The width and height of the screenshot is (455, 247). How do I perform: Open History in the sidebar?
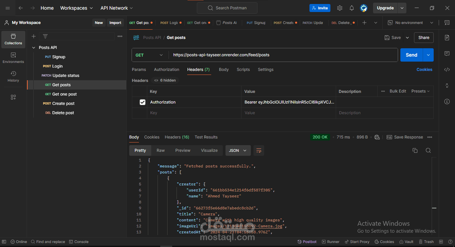pyautogui.click(x=13, y=77)
